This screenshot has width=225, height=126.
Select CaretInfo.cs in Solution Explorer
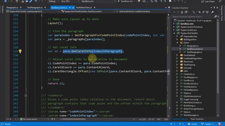click(189, 74)
